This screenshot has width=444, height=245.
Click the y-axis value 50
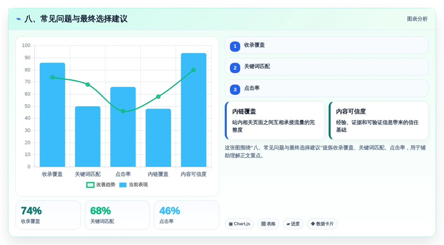27,106
